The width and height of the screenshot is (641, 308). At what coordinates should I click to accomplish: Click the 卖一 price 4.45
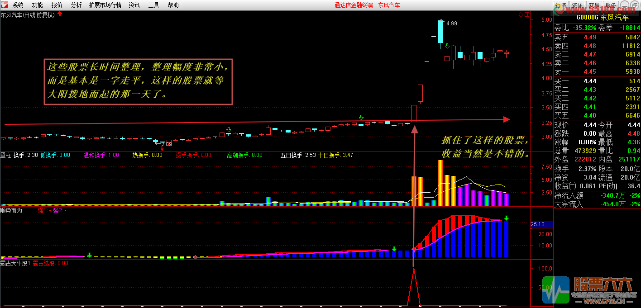[x=590, y=71]
